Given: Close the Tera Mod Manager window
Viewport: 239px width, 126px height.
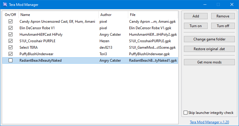Looking at the screenshot, I should click(x=232, y=5).
